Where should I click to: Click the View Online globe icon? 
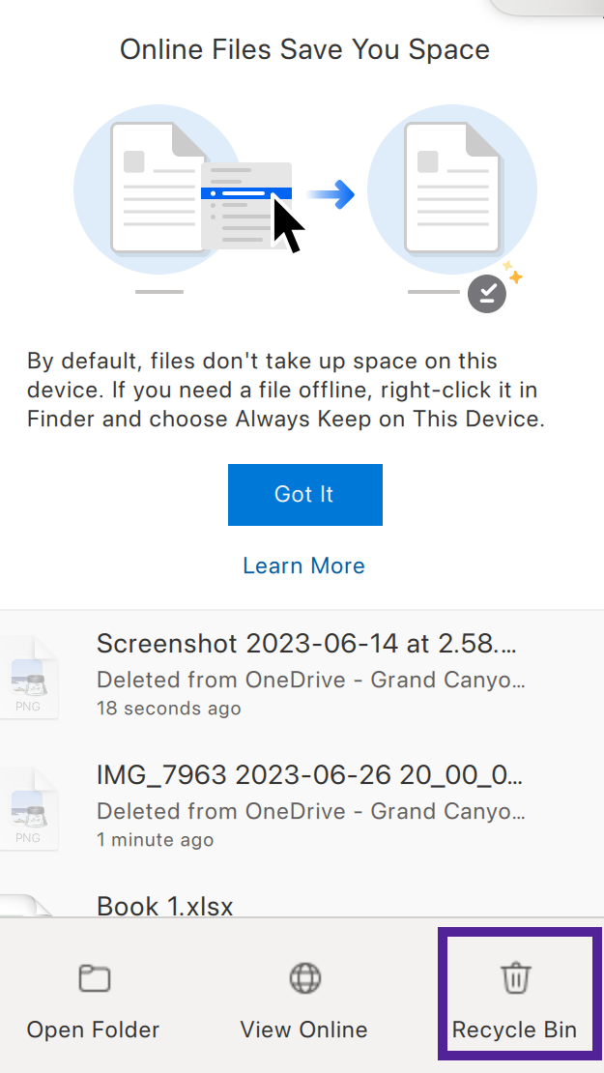pyautogui.click(x=304, y=977)
